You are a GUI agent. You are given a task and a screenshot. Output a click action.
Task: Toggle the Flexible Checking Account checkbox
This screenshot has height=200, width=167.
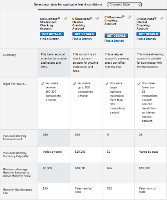[97, 19]
